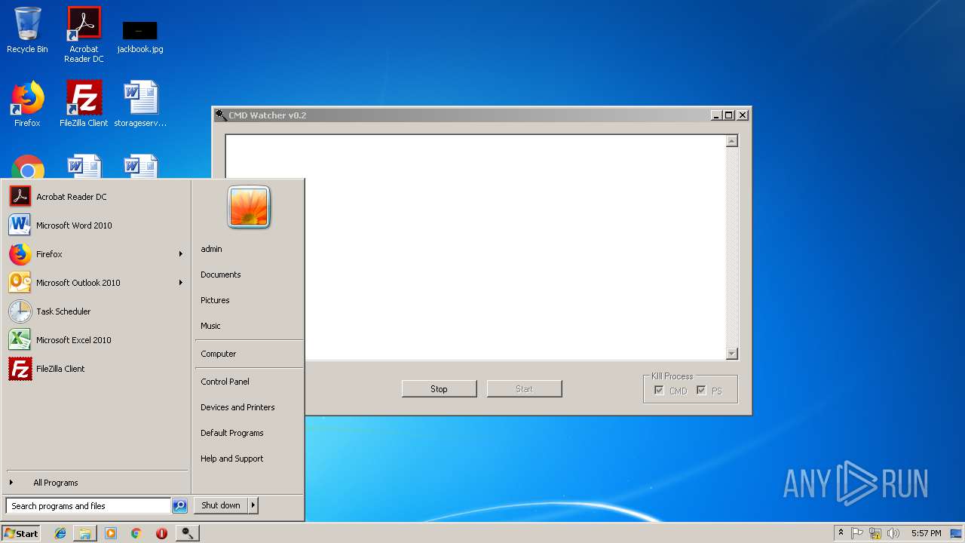Click the Stop button in CMD Watcher
965x543 pixels.
point(439,389)
